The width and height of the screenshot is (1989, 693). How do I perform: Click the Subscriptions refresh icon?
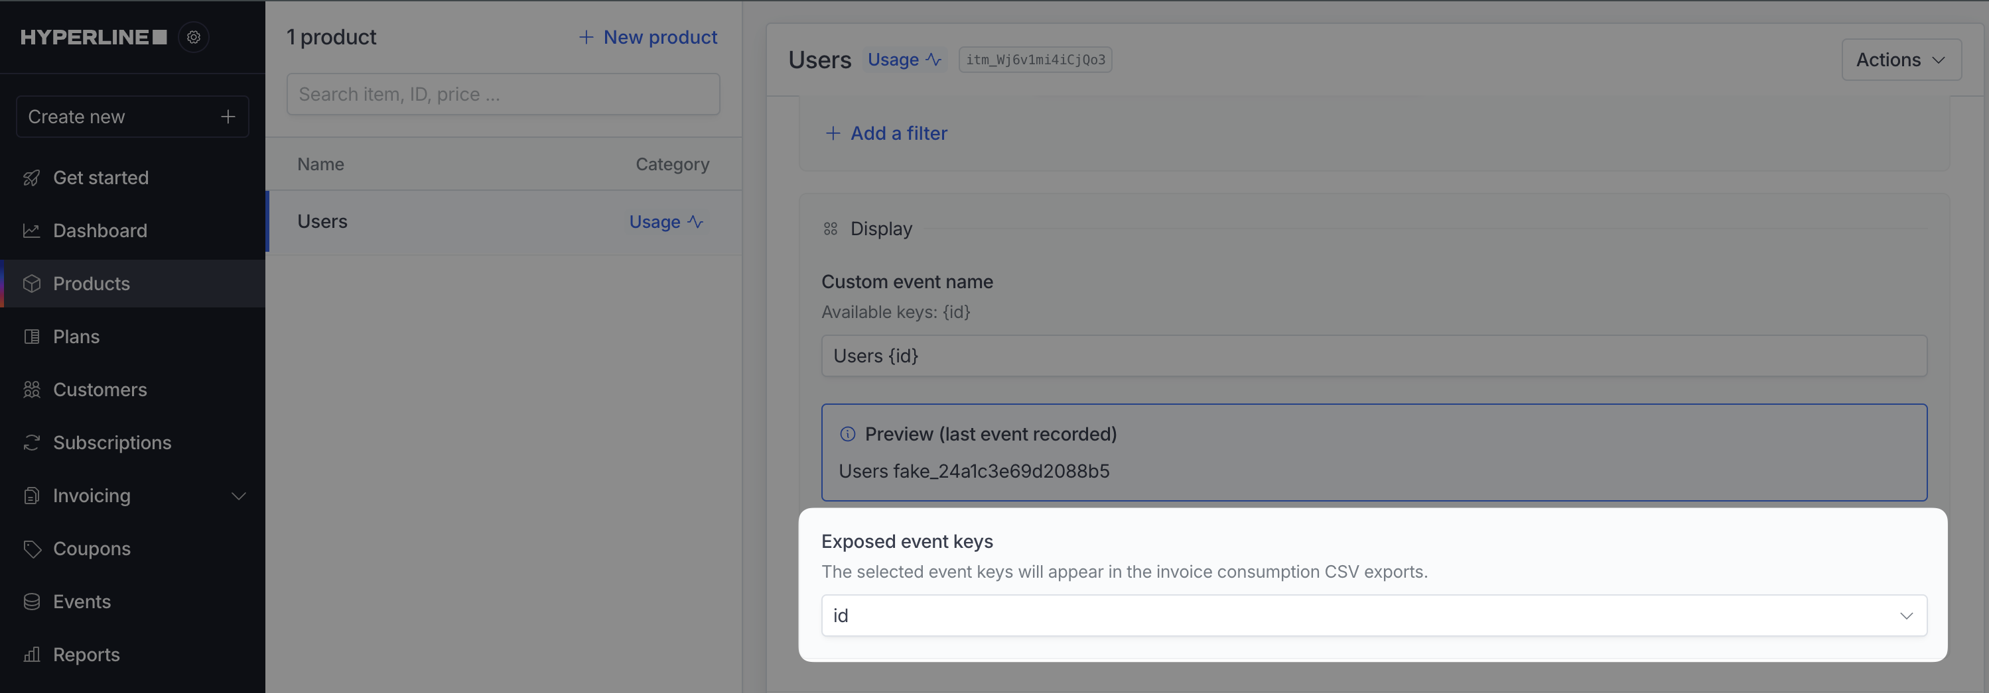[x=32, y=443]
